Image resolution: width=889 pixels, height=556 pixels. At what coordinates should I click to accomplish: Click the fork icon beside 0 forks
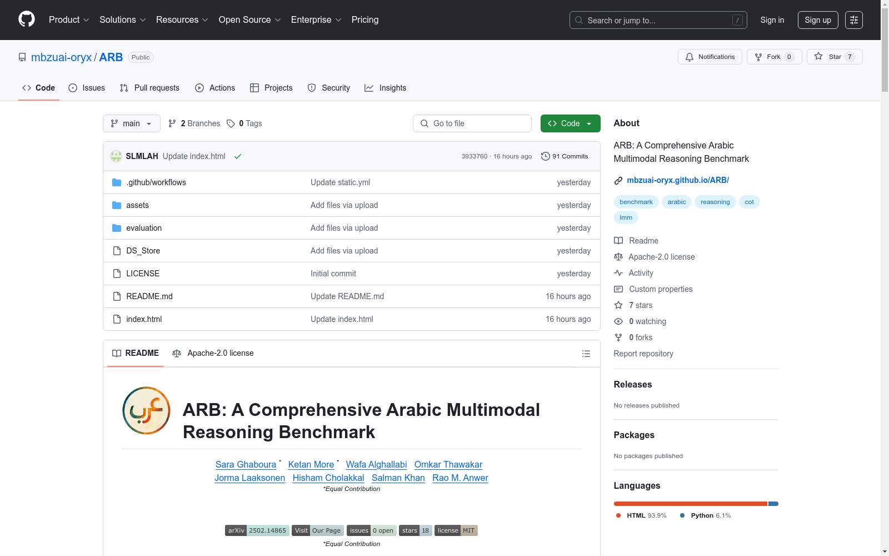pos(618,337)
